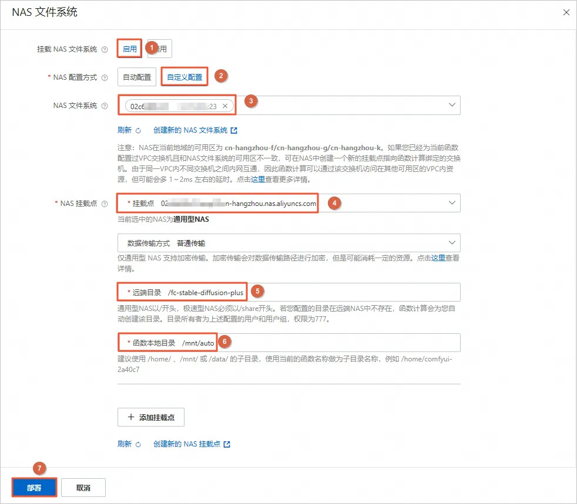Expand the NAS 文件系统 dropdown
Viewport: 577px width, 504px height.
click(x=452, y=105)
